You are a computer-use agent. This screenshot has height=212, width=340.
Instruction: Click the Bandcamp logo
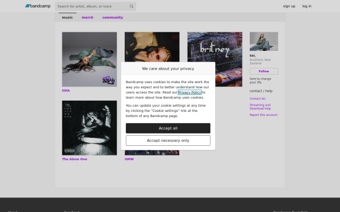coord(38,6)
